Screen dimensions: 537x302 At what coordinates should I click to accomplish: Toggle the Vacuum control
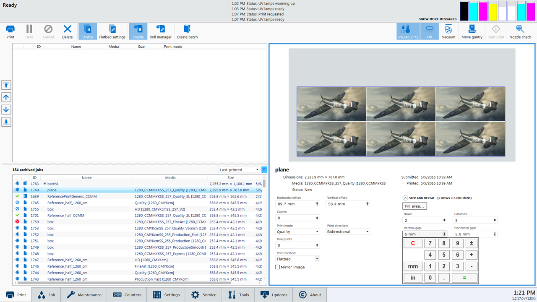pyautogui.click(x=448, y=31)
